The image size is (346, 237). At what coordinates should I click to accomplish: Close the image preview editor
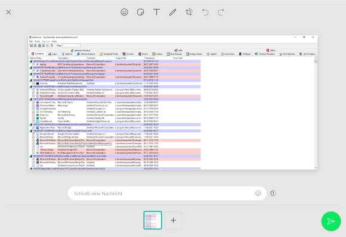pyautogui.click(x=8, y=12)
